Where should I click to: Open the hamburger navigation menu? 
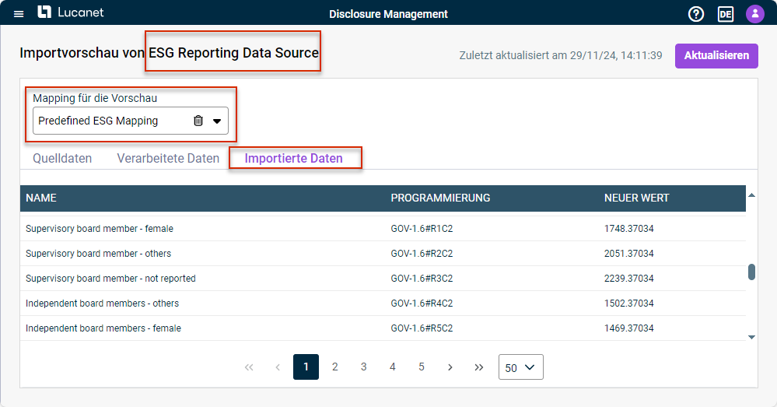click(x=19, y=14)
